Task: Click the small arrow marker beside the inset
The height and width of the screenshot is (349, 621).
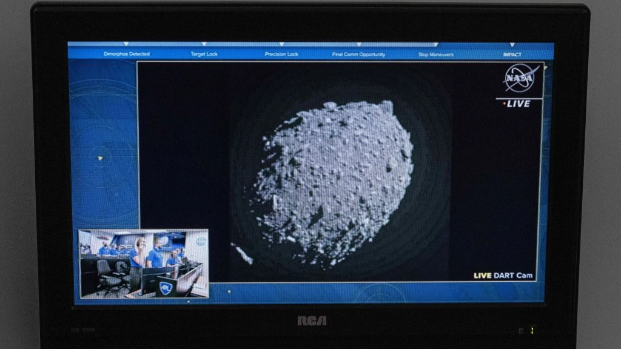Action: pyautogui.click(x=229, y=291)
